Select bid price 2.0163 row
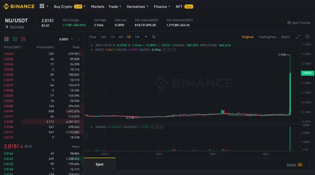 pos(42,159)
